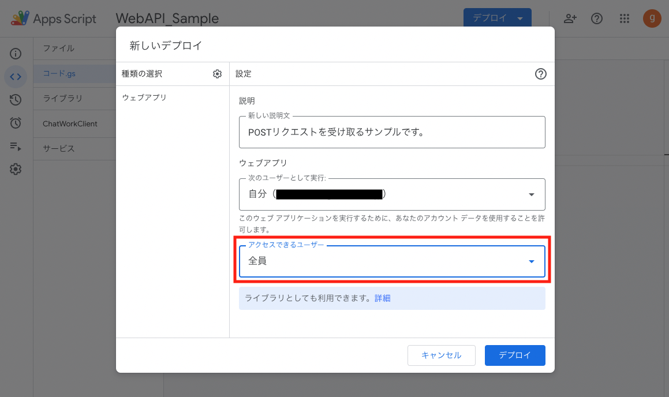Click the 種類の選択 gear icon
Viewport: 669px width, 397px height.
217,74
